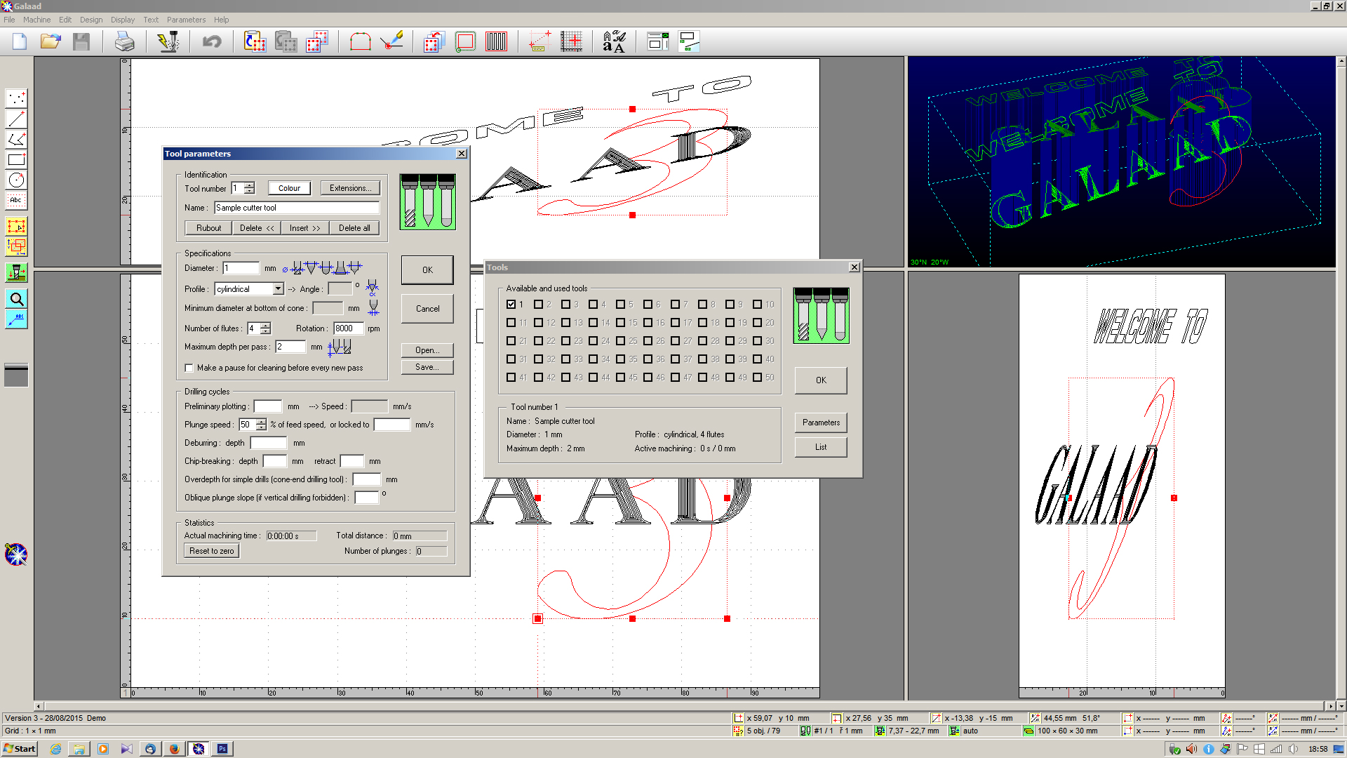1347x758 pixels.
Task: Click the horizontal scrollbar under the drawing
Action: tap(684, 706)
